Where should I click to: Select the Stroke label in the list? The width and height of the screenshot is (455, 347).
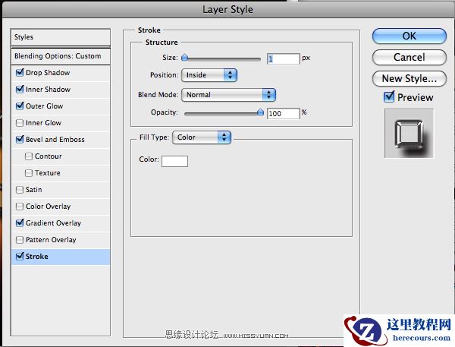tap(37, 257)
